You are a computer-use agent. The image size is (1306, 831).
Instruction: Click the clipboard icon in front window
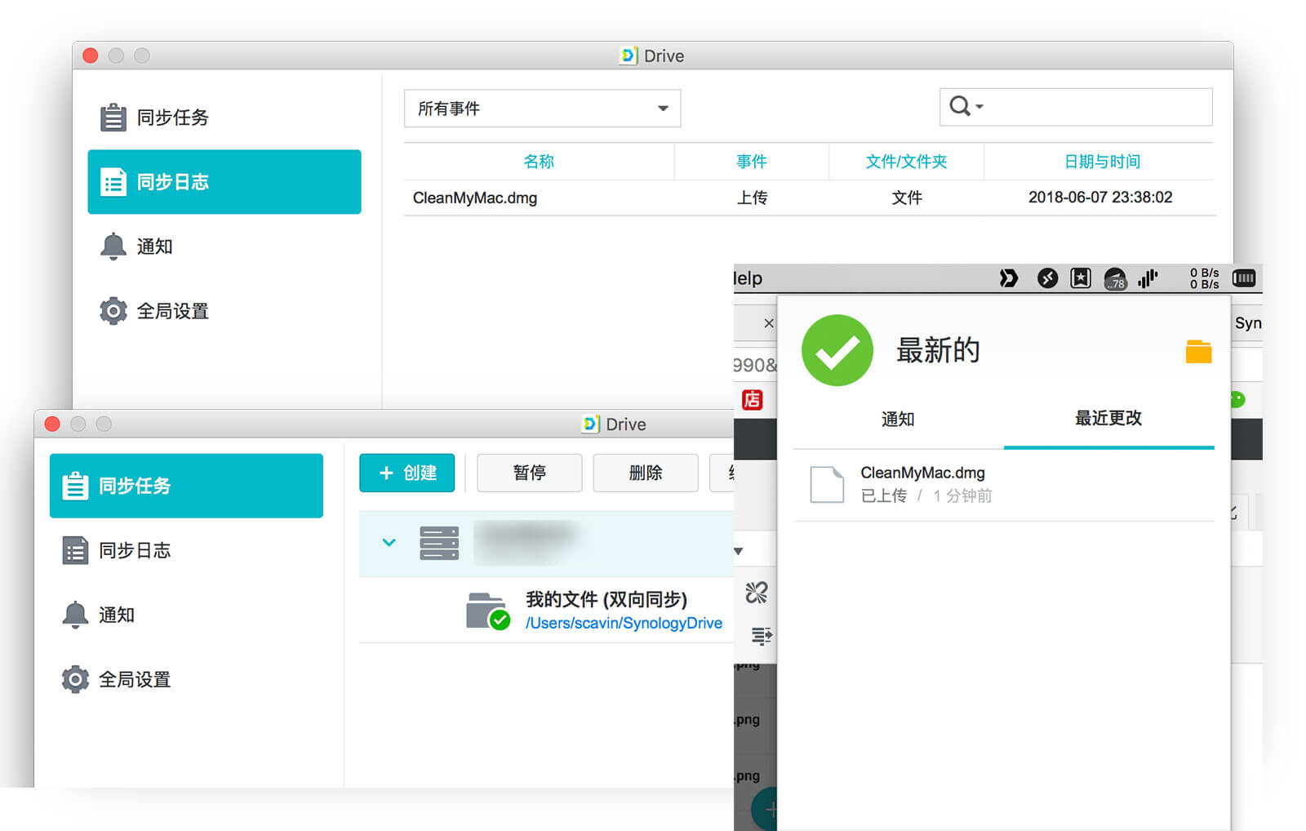point(75,486)
